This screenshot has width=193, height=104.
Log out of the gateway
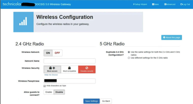(x=185, y=4)
